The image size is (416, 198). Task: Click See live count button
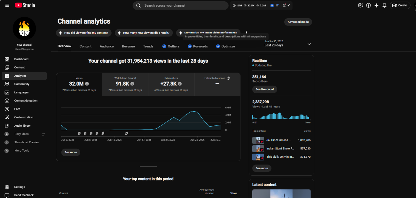click(265, 89)
